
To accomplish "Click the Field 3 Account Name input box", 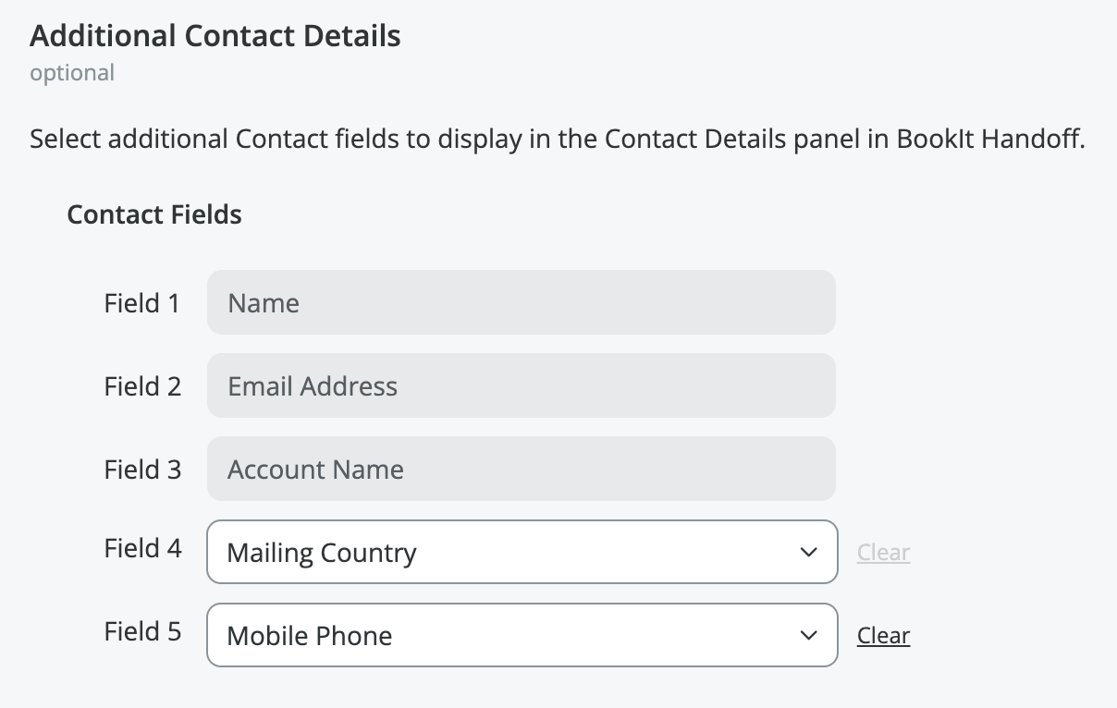I will point(521,470).
